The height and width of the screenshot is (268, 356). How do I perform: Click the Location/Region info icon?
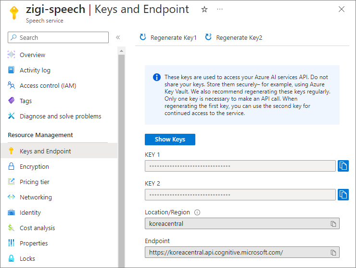pos(197,212)
